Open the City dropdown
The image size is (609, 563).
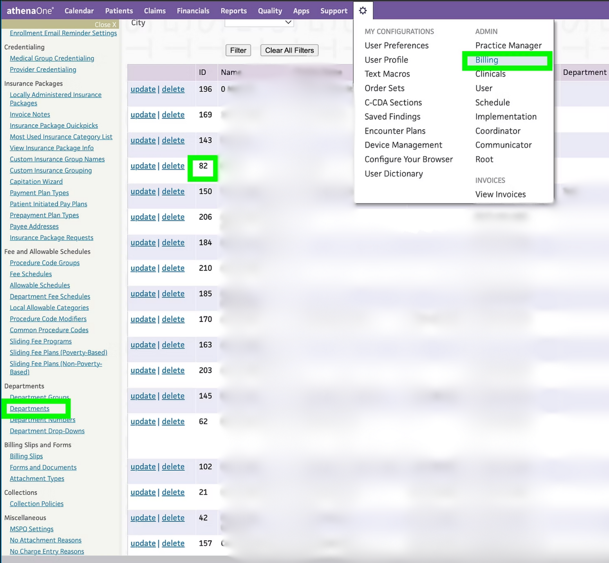(259, 23)
